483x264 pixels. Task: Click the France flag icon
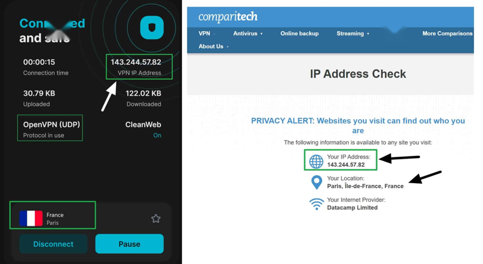(x=31, y=218)
